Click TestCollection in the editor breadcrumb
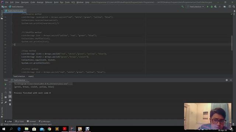The height and width of the screenshot is (132, 236). click(x=19, y=76)
